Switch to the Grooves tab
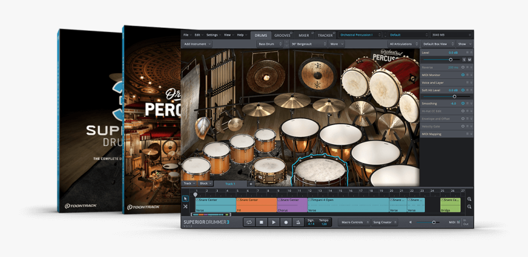Screen dimensions: 528x257 282,35
